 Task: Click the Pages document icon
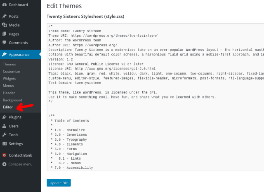point(5,34)
